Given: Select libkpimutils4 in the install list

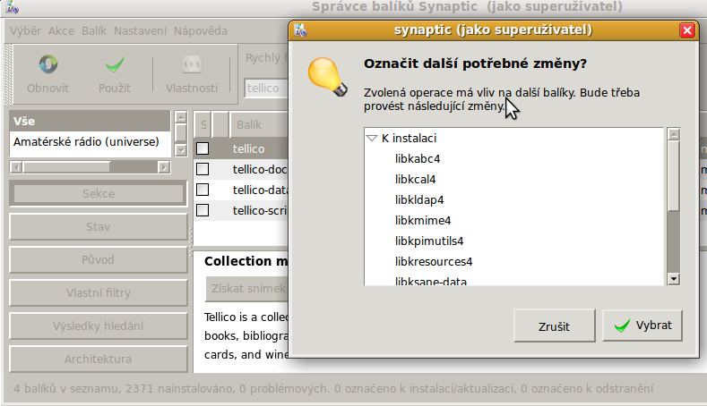Looking at the screenshot, I should [429, 241].
